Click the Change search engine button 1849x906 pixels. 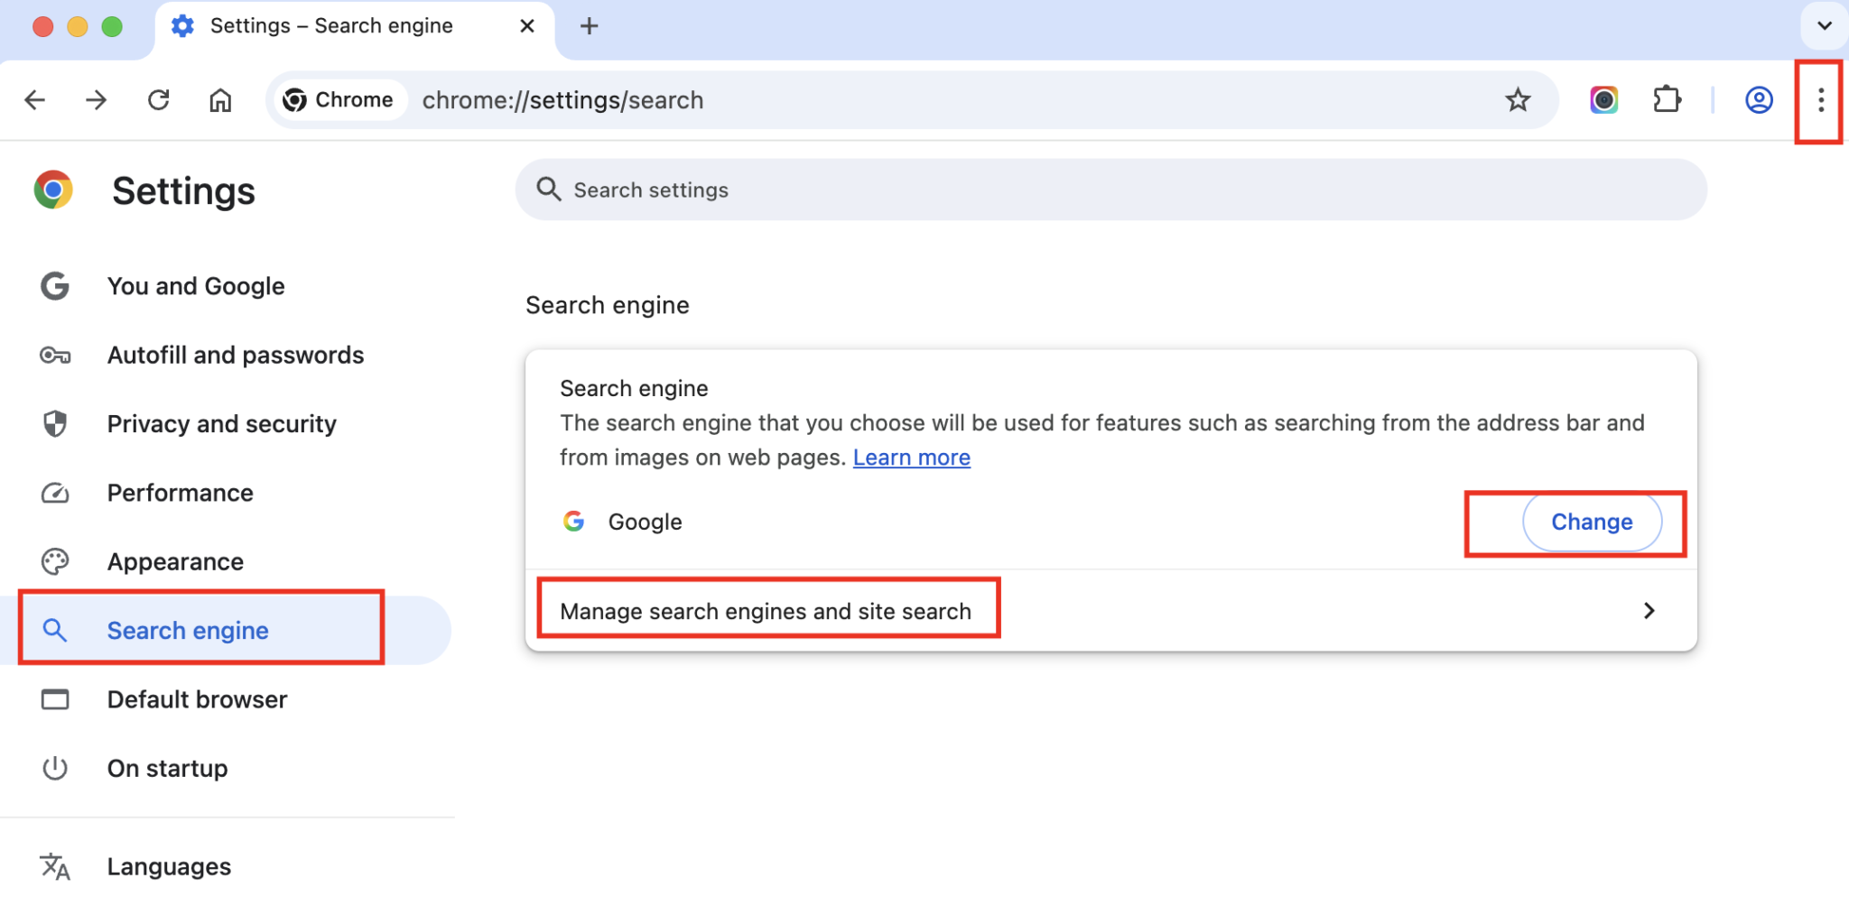(1592, 522)
